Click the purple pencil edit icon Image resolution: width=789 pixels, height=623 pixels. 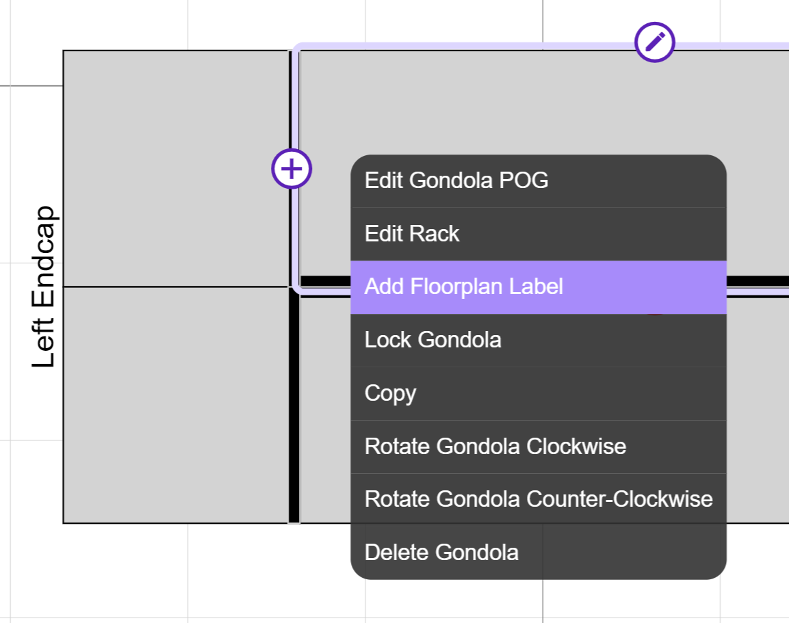654,42
